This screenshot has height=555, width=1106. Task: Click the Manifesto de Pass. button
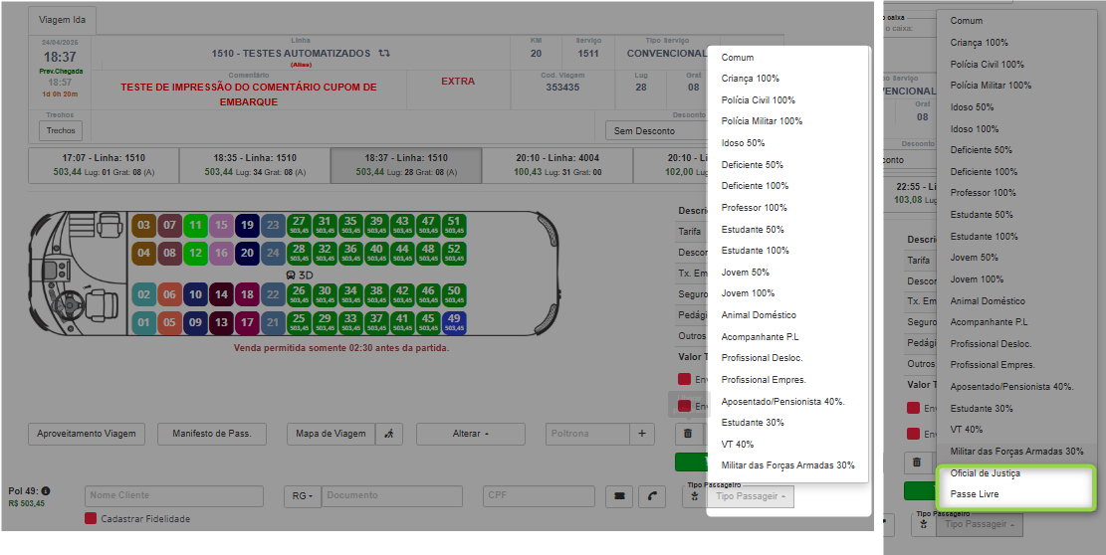(x=212, y=434)
